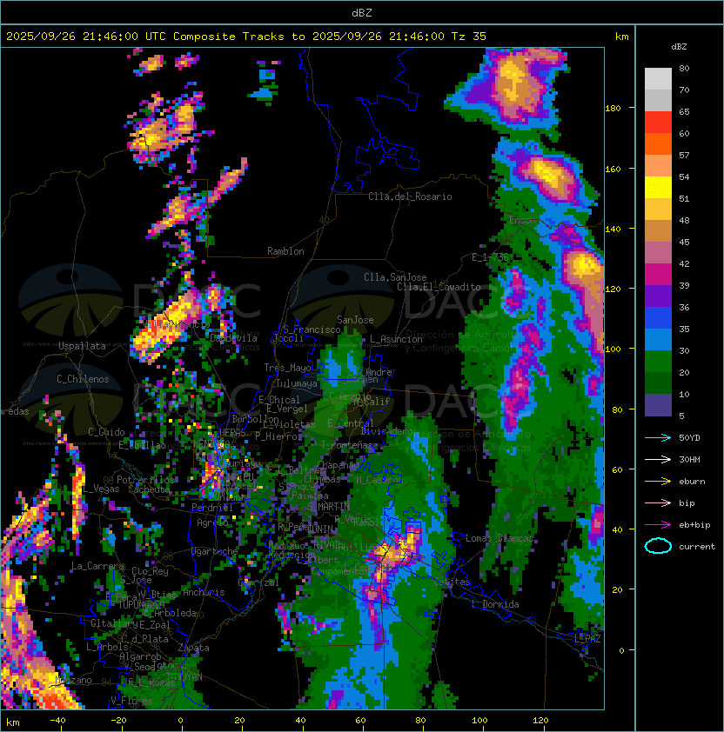Screen dimensions: 724x732
Task: Click the '57' dBZ scale label
Action: (684, 155)
